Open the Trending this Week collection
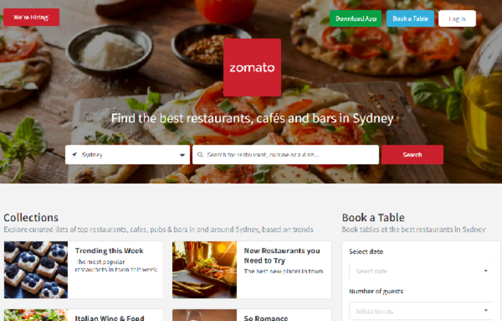 point(109,251)
